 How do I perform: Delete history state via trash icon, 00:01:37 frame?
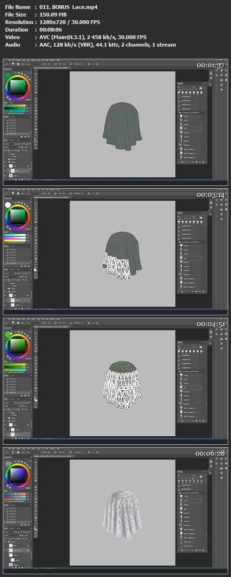[x=29, y=136]
